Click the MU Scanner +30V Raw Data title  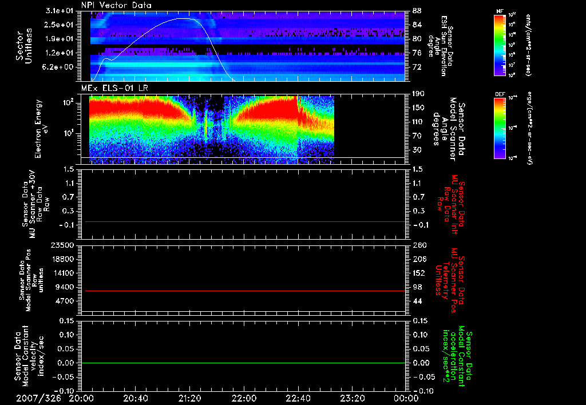pyautogui.click(x=35, y=204)
